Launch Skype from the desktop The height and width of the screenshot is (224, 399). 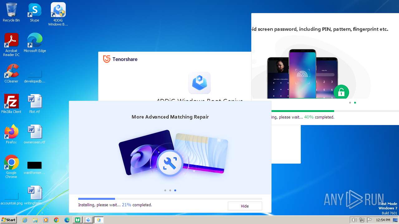pyautogui.click(x=35, y=12)
